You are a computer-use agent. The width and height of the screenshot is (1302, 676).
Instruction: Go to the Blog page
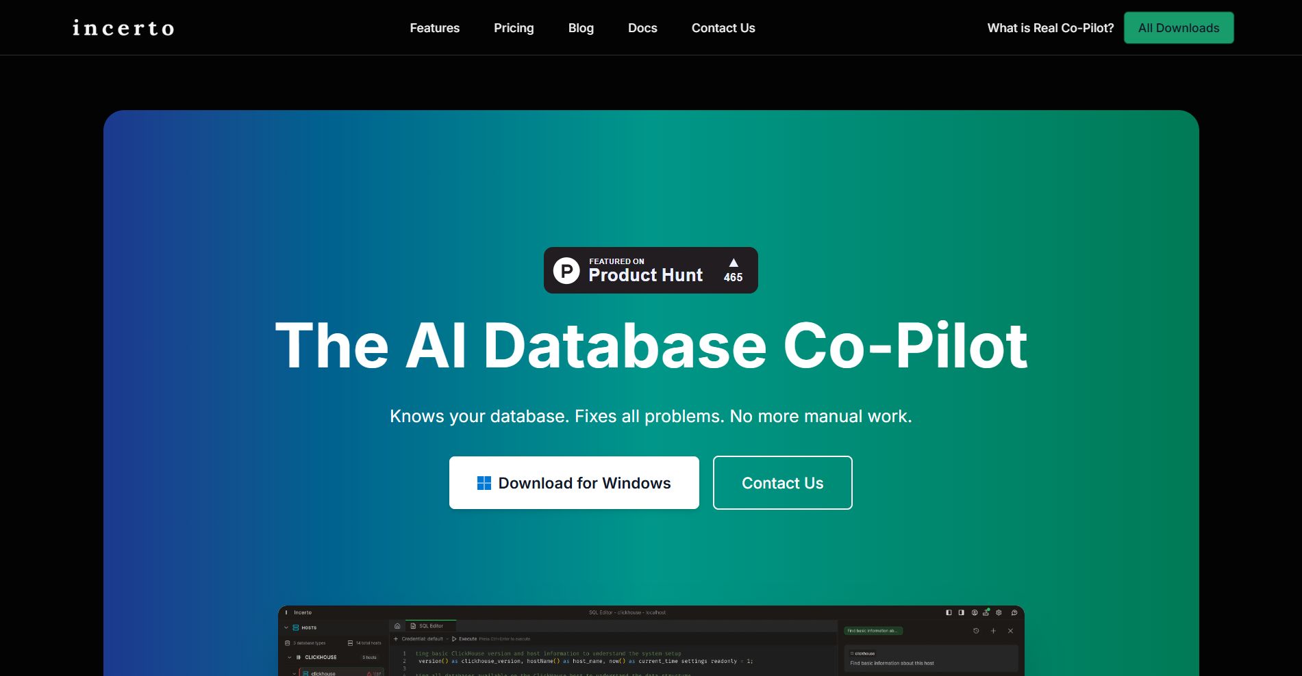click(x=581, y=28)
